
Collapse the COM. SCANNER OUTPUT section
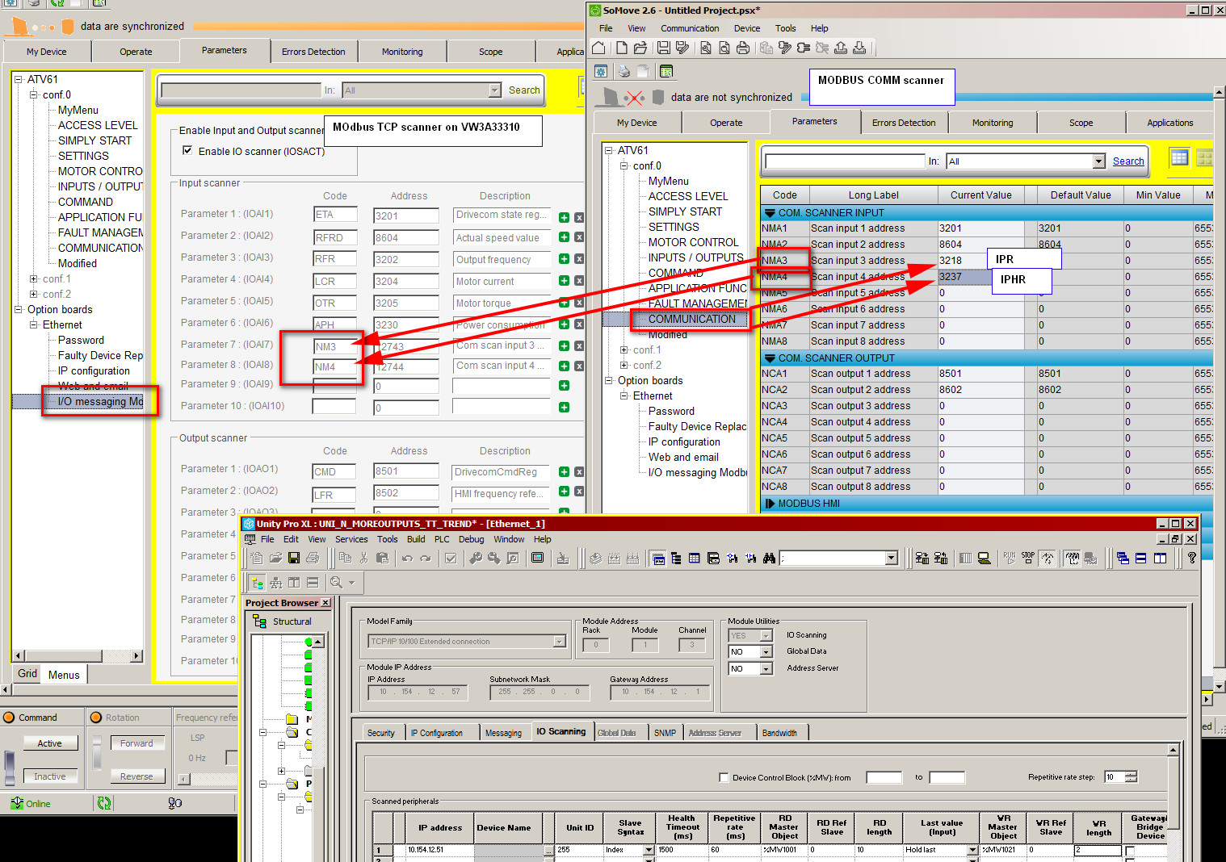(x=770, y=358)
